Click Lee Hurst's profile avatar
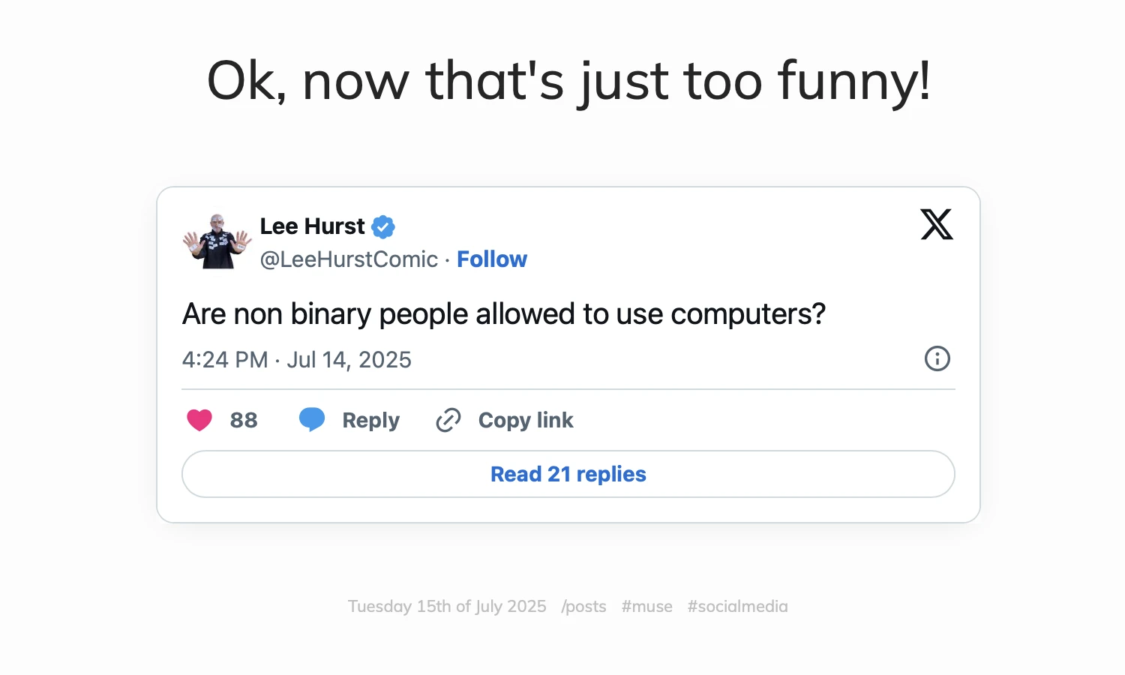The image size is (1125, 675). 215,240
